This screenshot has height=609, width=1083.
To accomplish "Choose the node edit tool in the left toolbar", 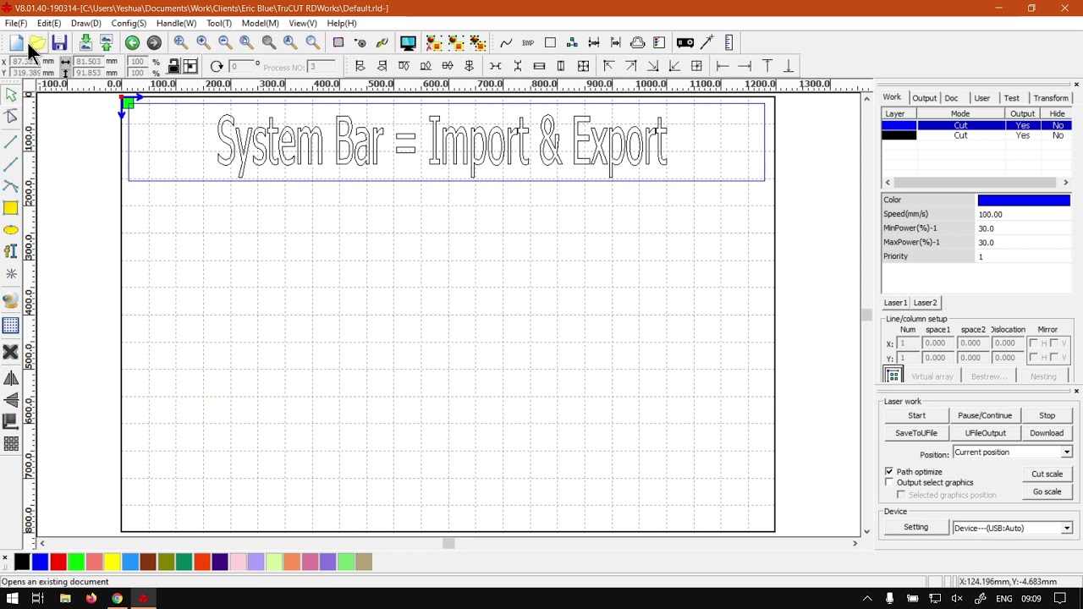I will pyautogui.click(x=11, y=117).
